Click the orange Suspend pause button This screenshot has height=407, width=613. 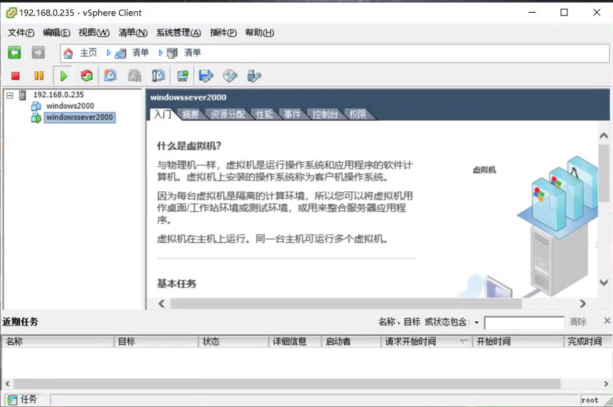pyautogui.click(x=39, y=76)
